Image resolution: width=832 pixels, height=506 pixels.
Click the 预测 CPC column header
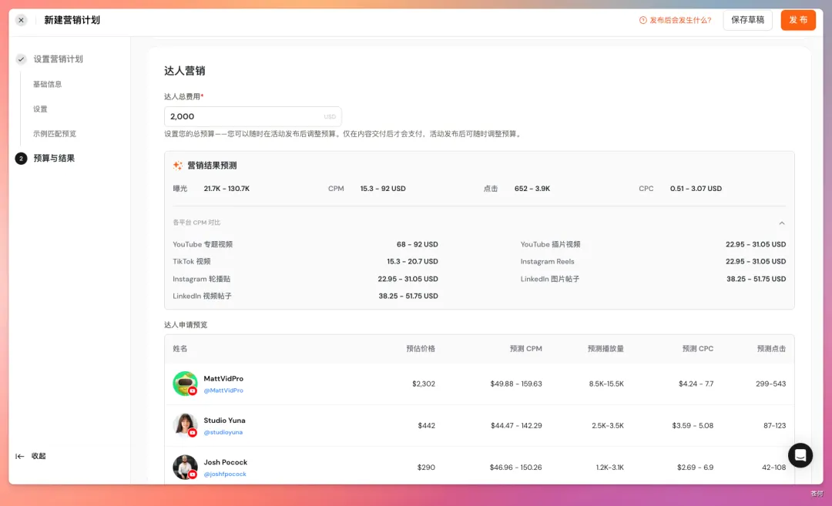point(698,348)
